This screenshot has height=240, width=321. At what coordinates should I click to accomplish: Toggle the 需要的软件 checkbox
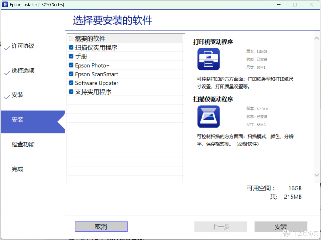pos(71,38)
